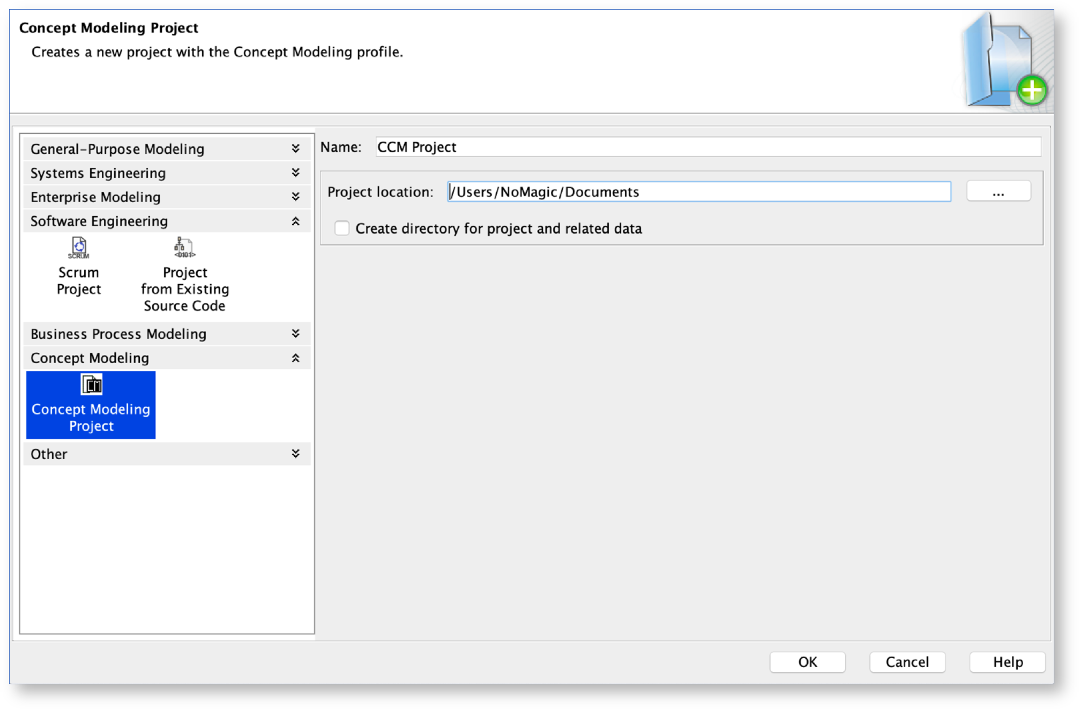Select Project from Existing Source Code icon
This screenshot has width=1080, height=710.
pos(184,248)
